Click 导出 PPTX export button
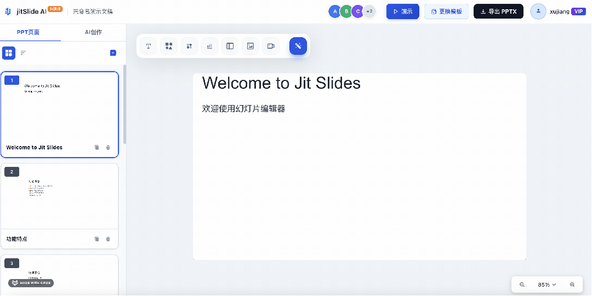The height and width of the screenshot is (296, 592). coord(498,11)
